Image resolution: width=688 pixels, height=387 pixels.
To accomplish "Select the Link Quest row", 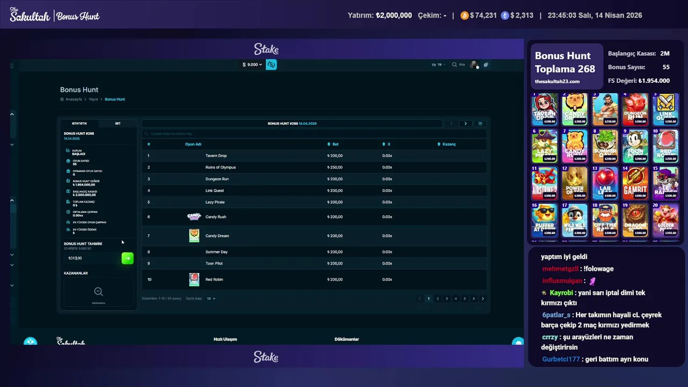I will [314, 190].
